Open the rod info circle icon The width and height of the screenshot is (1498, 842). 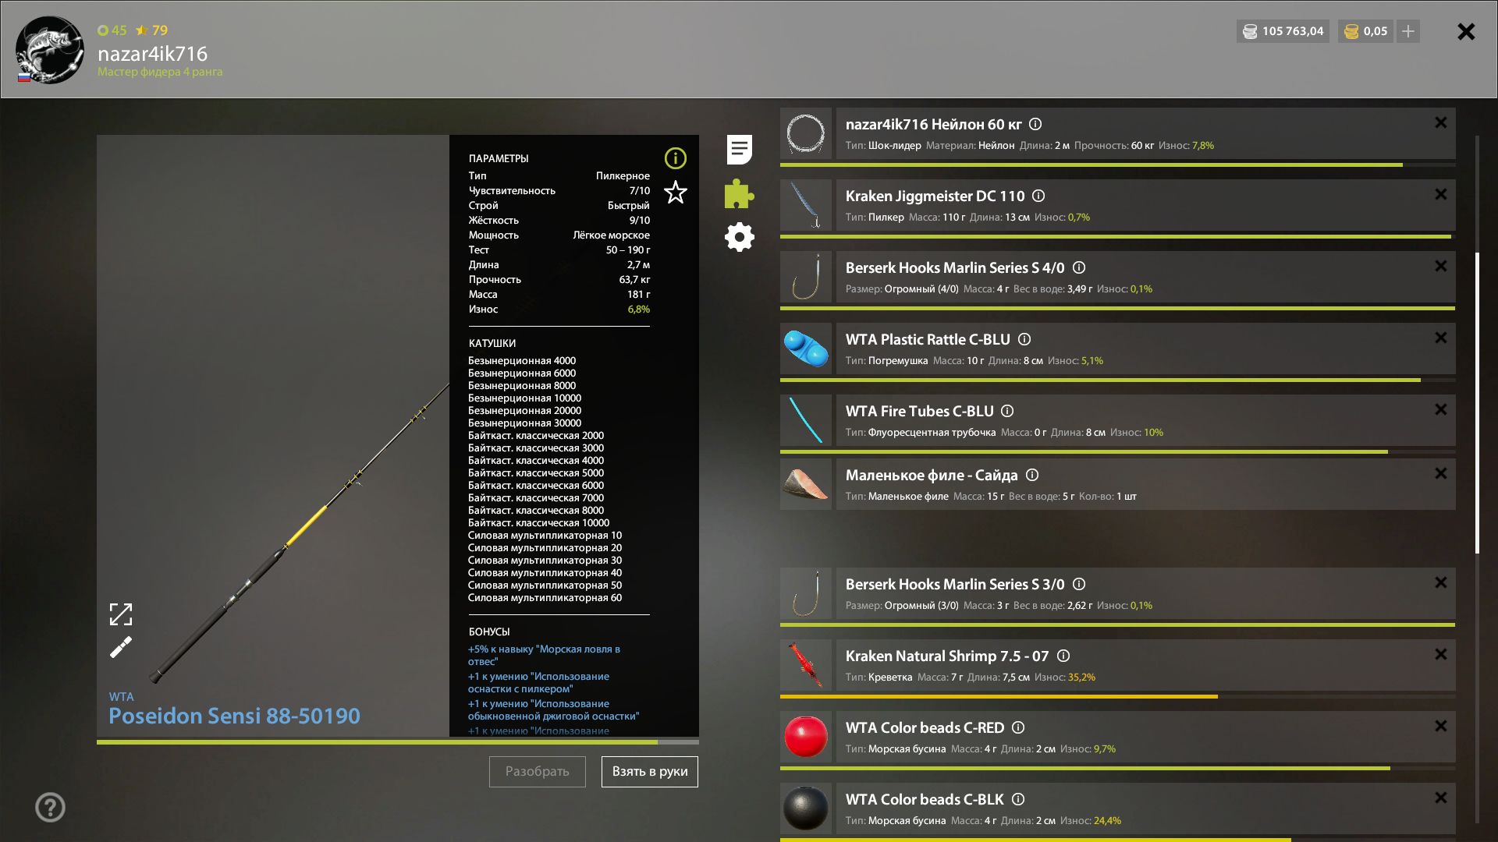click(675, 158)
